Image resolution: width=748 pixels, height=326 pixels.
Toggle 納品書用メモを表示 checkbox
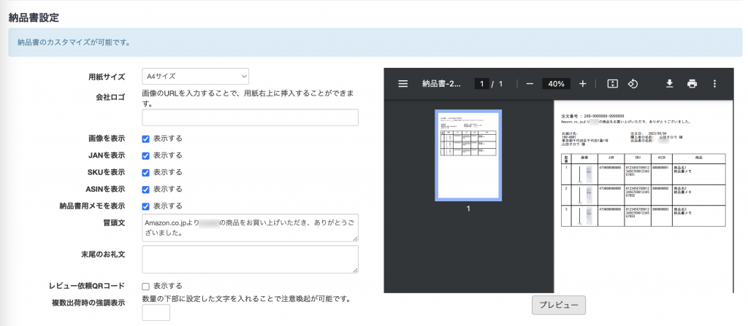146,206
